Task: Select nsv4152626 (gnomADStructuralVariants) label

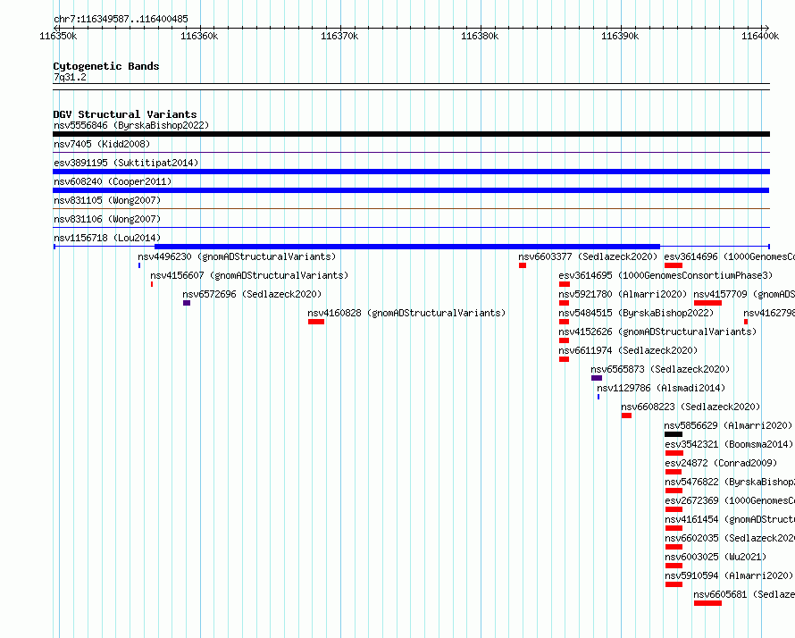Action: 657,332
